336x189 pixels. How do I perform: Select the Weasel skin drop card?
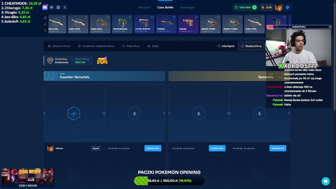[188, 24]
